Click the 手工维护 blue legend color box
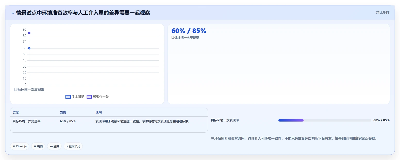This screenshot has width=400, height=160. (x=68, y=97)
